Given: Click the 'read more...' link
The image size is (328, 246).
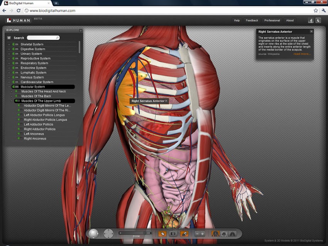Looking at the screenshot, I should coord(302,54).
